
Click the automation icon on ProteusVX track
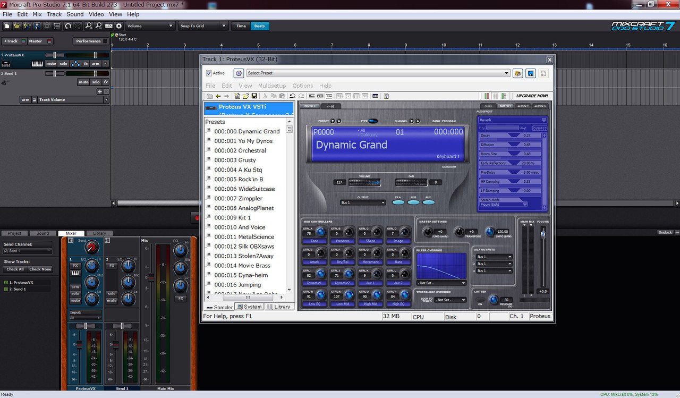click(x=75, y=64)
